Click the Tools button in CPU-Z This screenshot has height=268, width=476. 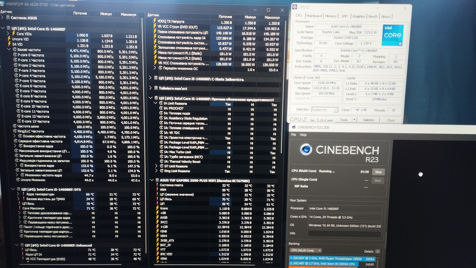pos(344,120)
